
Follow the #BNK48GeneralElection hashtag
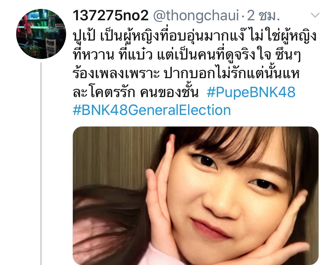click(x=152, y=110)
